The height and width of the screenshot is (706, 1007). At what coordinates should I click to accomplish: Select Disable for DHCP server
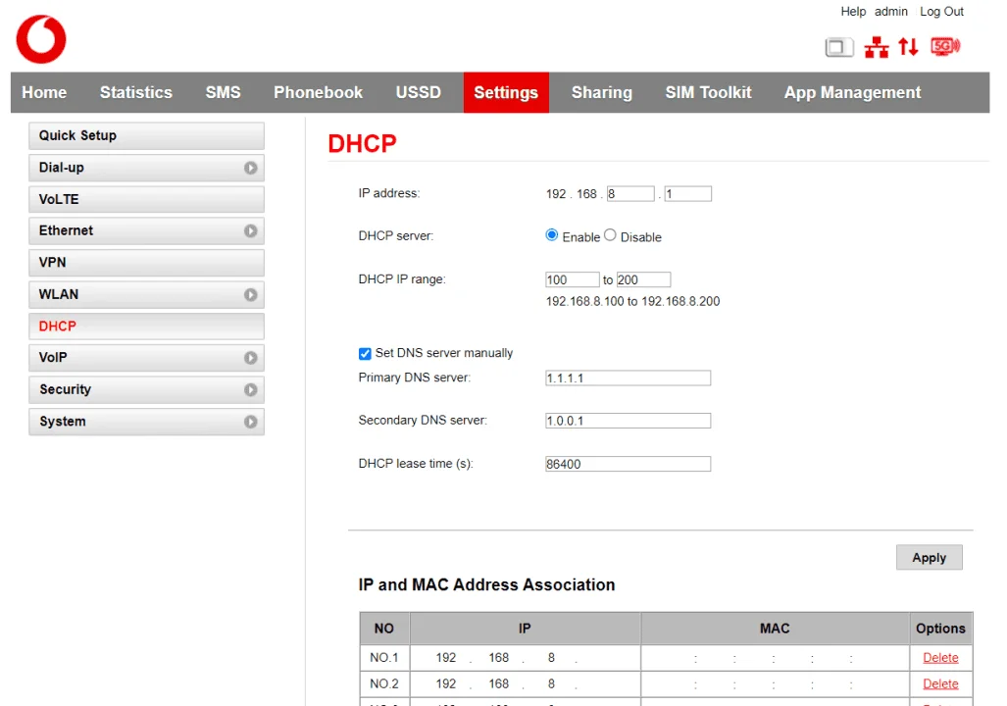(610, 235)
